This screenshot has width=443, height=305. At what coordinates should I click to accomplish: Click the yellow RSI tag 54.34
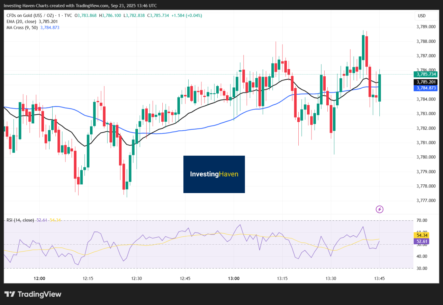[423, 235]
